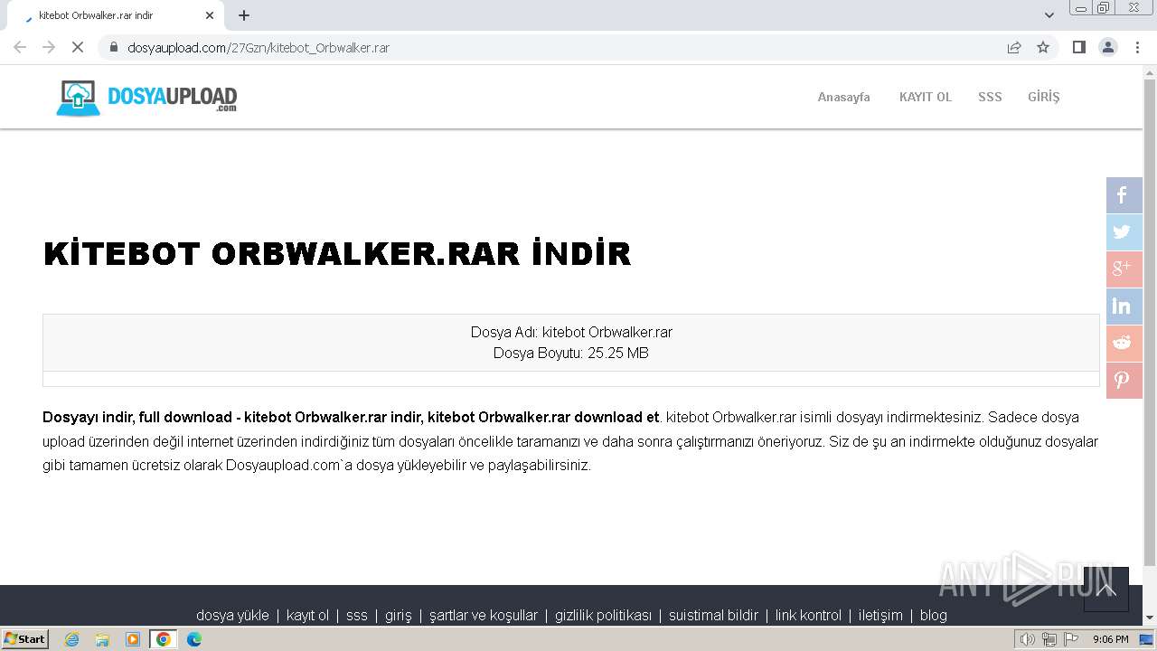
Task: Click the Dosya Adı file name text
Action: (571, 332)
